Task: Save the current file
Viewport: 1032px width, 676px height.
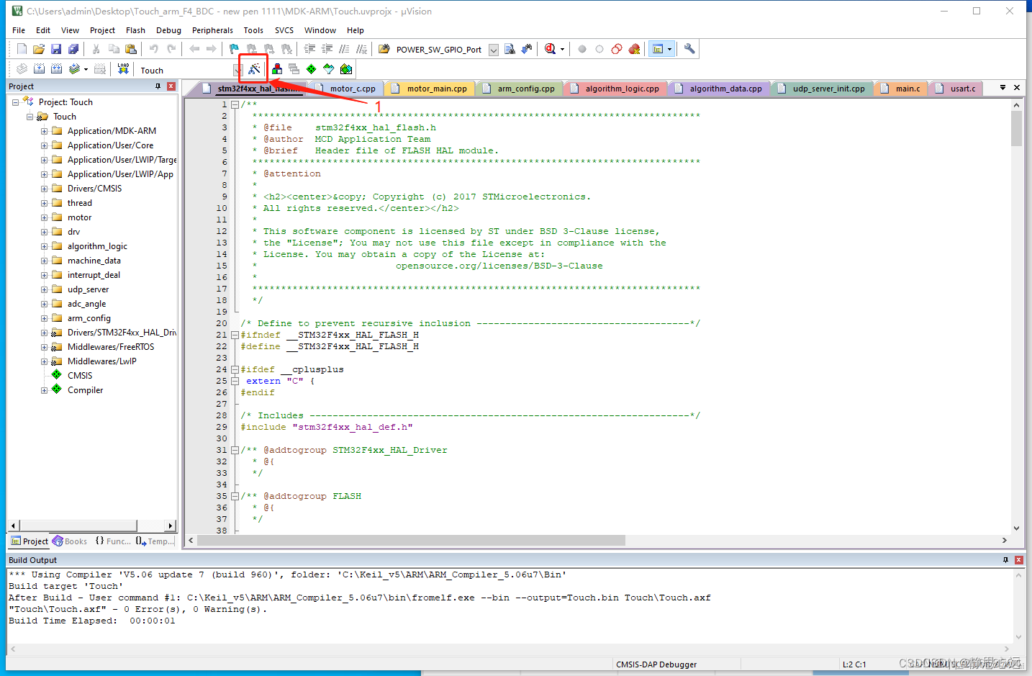Action: tap(56, 49)
